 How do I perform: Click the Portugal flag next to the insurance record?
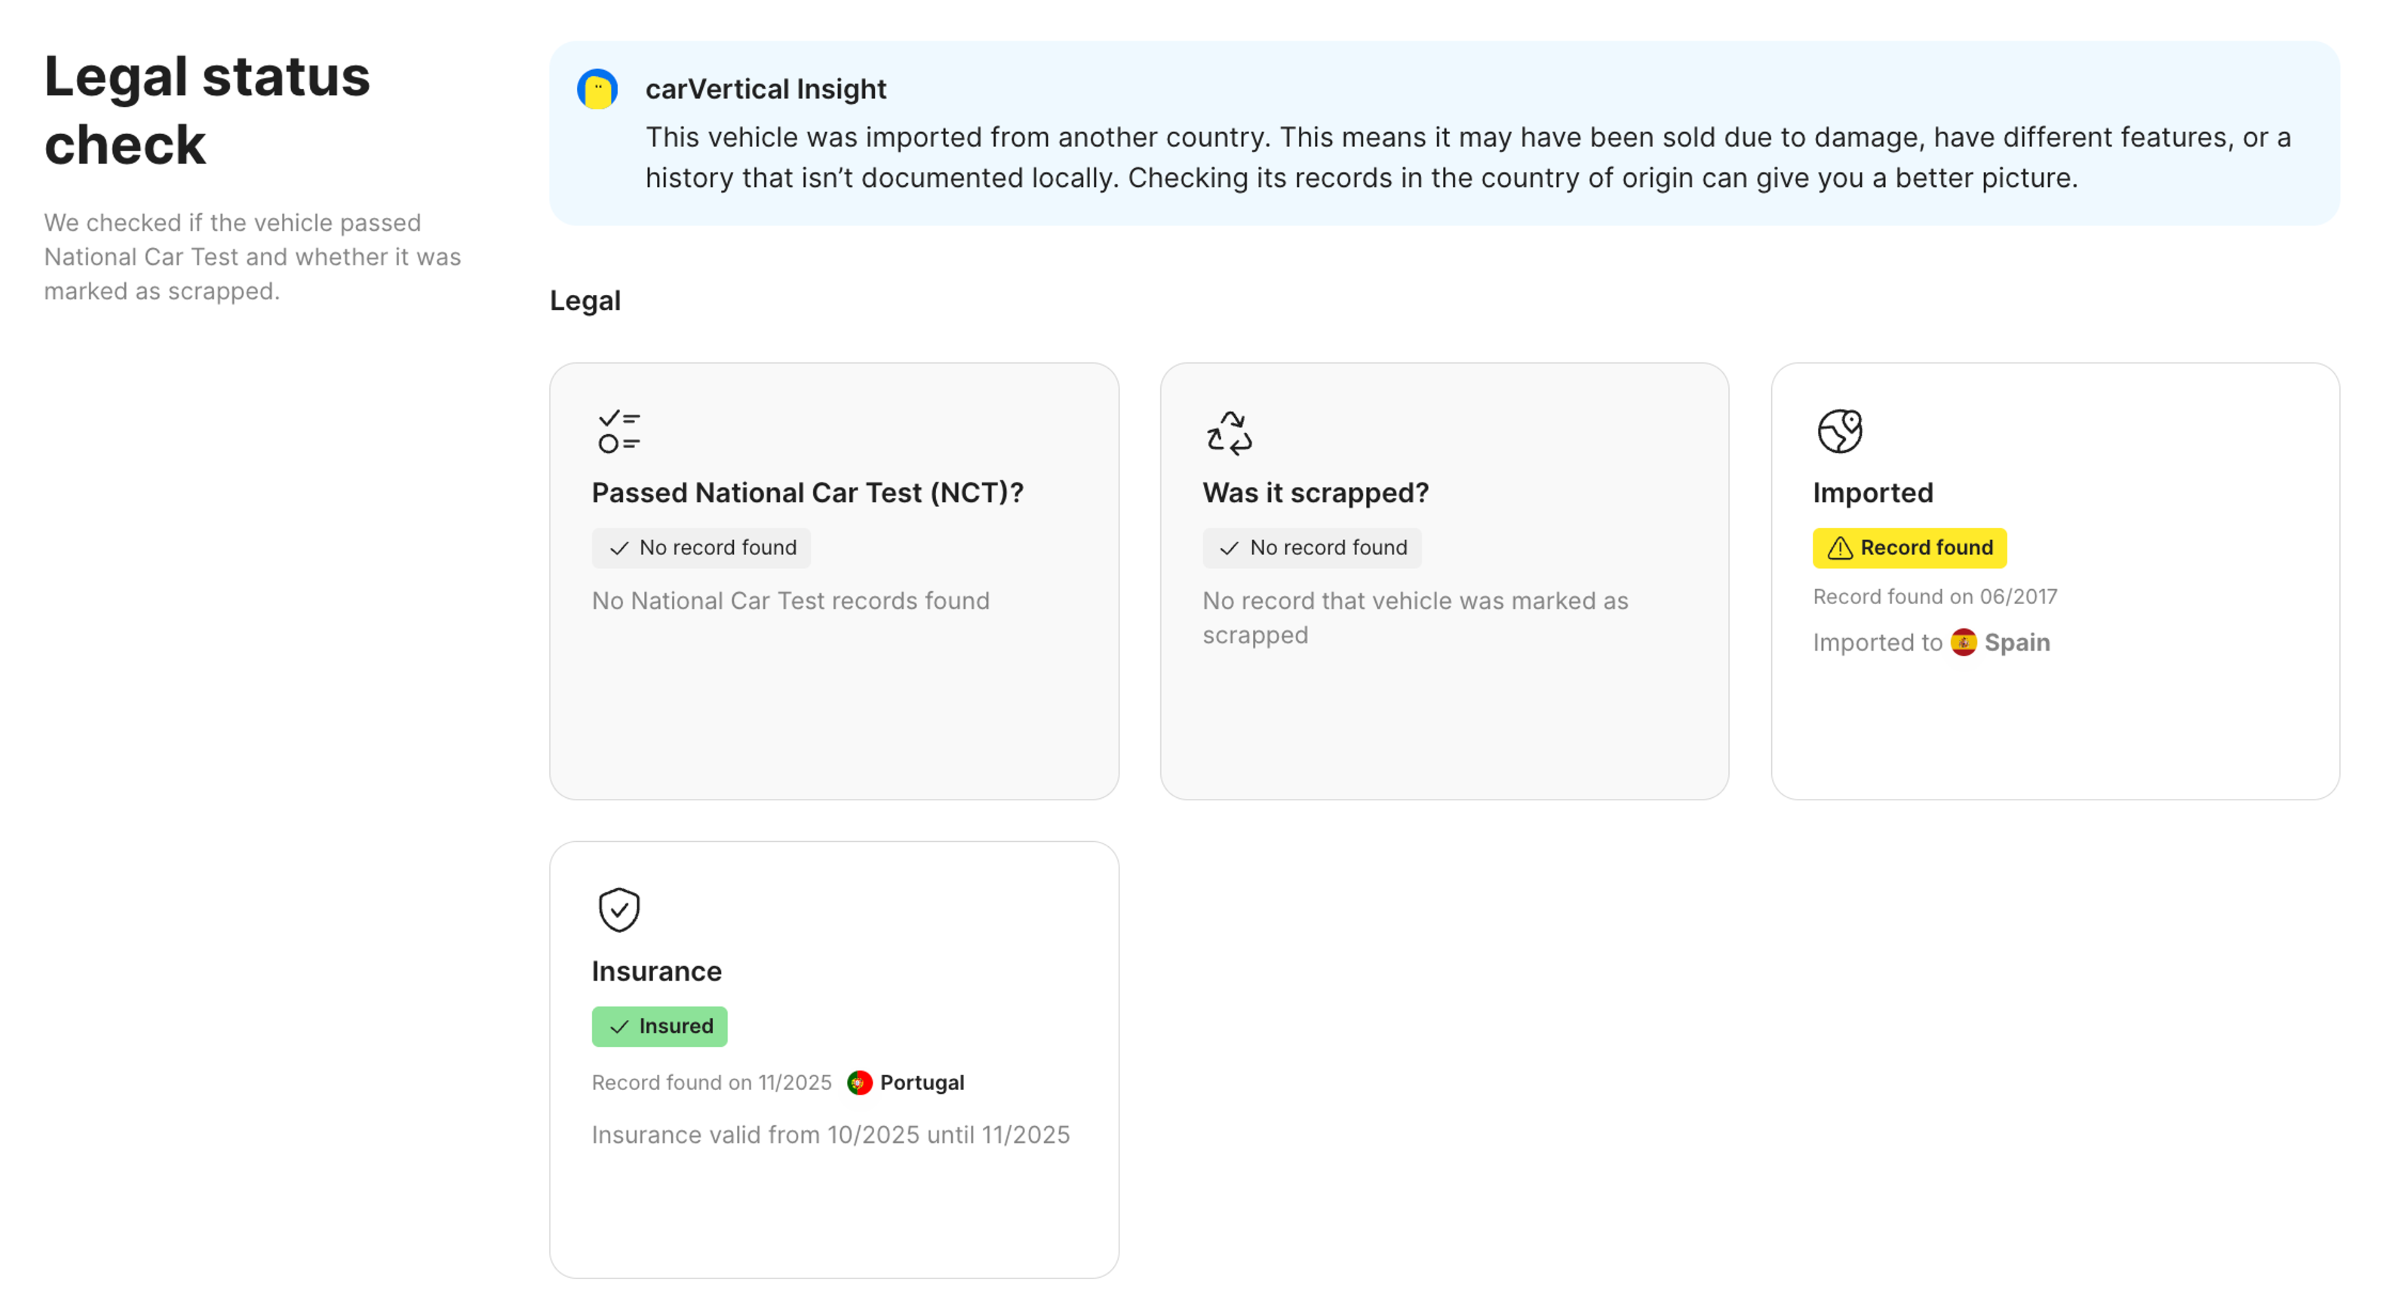click(x=859, y=1081)
